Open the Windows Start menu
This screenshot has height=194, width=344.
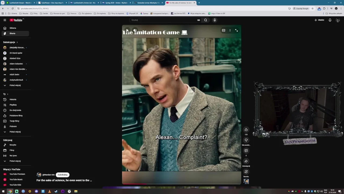[x=3, y=191]
